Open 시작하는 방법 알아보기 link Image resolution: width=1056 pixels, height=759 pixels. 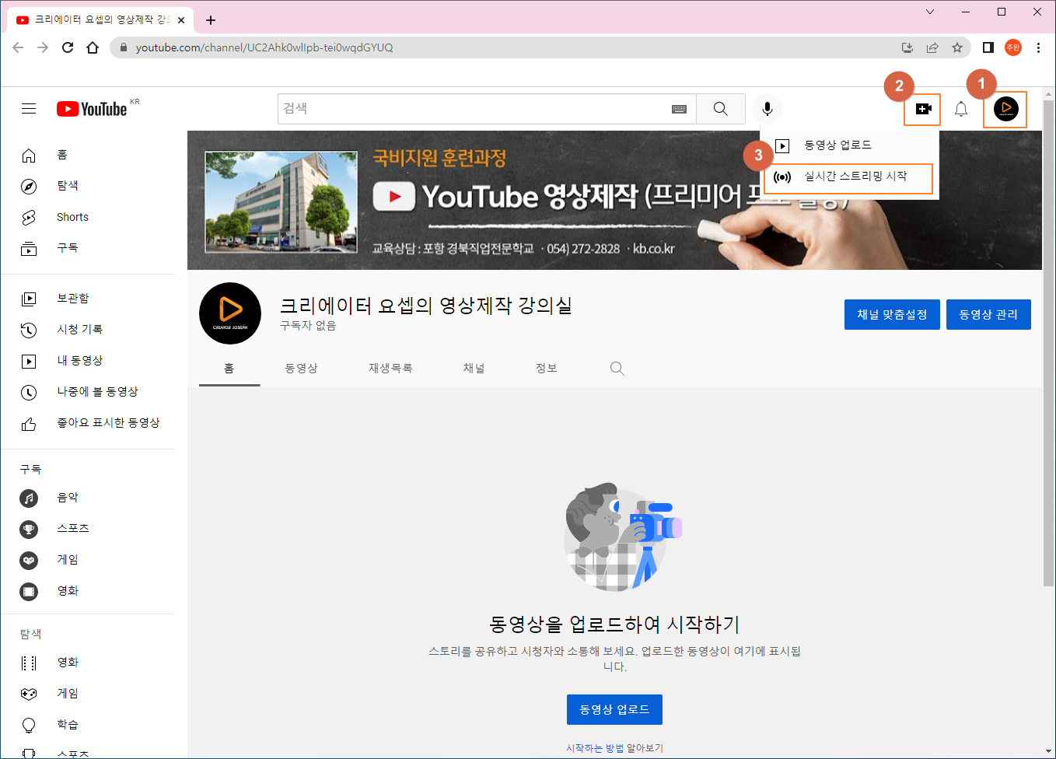click(x=614, y=748)
